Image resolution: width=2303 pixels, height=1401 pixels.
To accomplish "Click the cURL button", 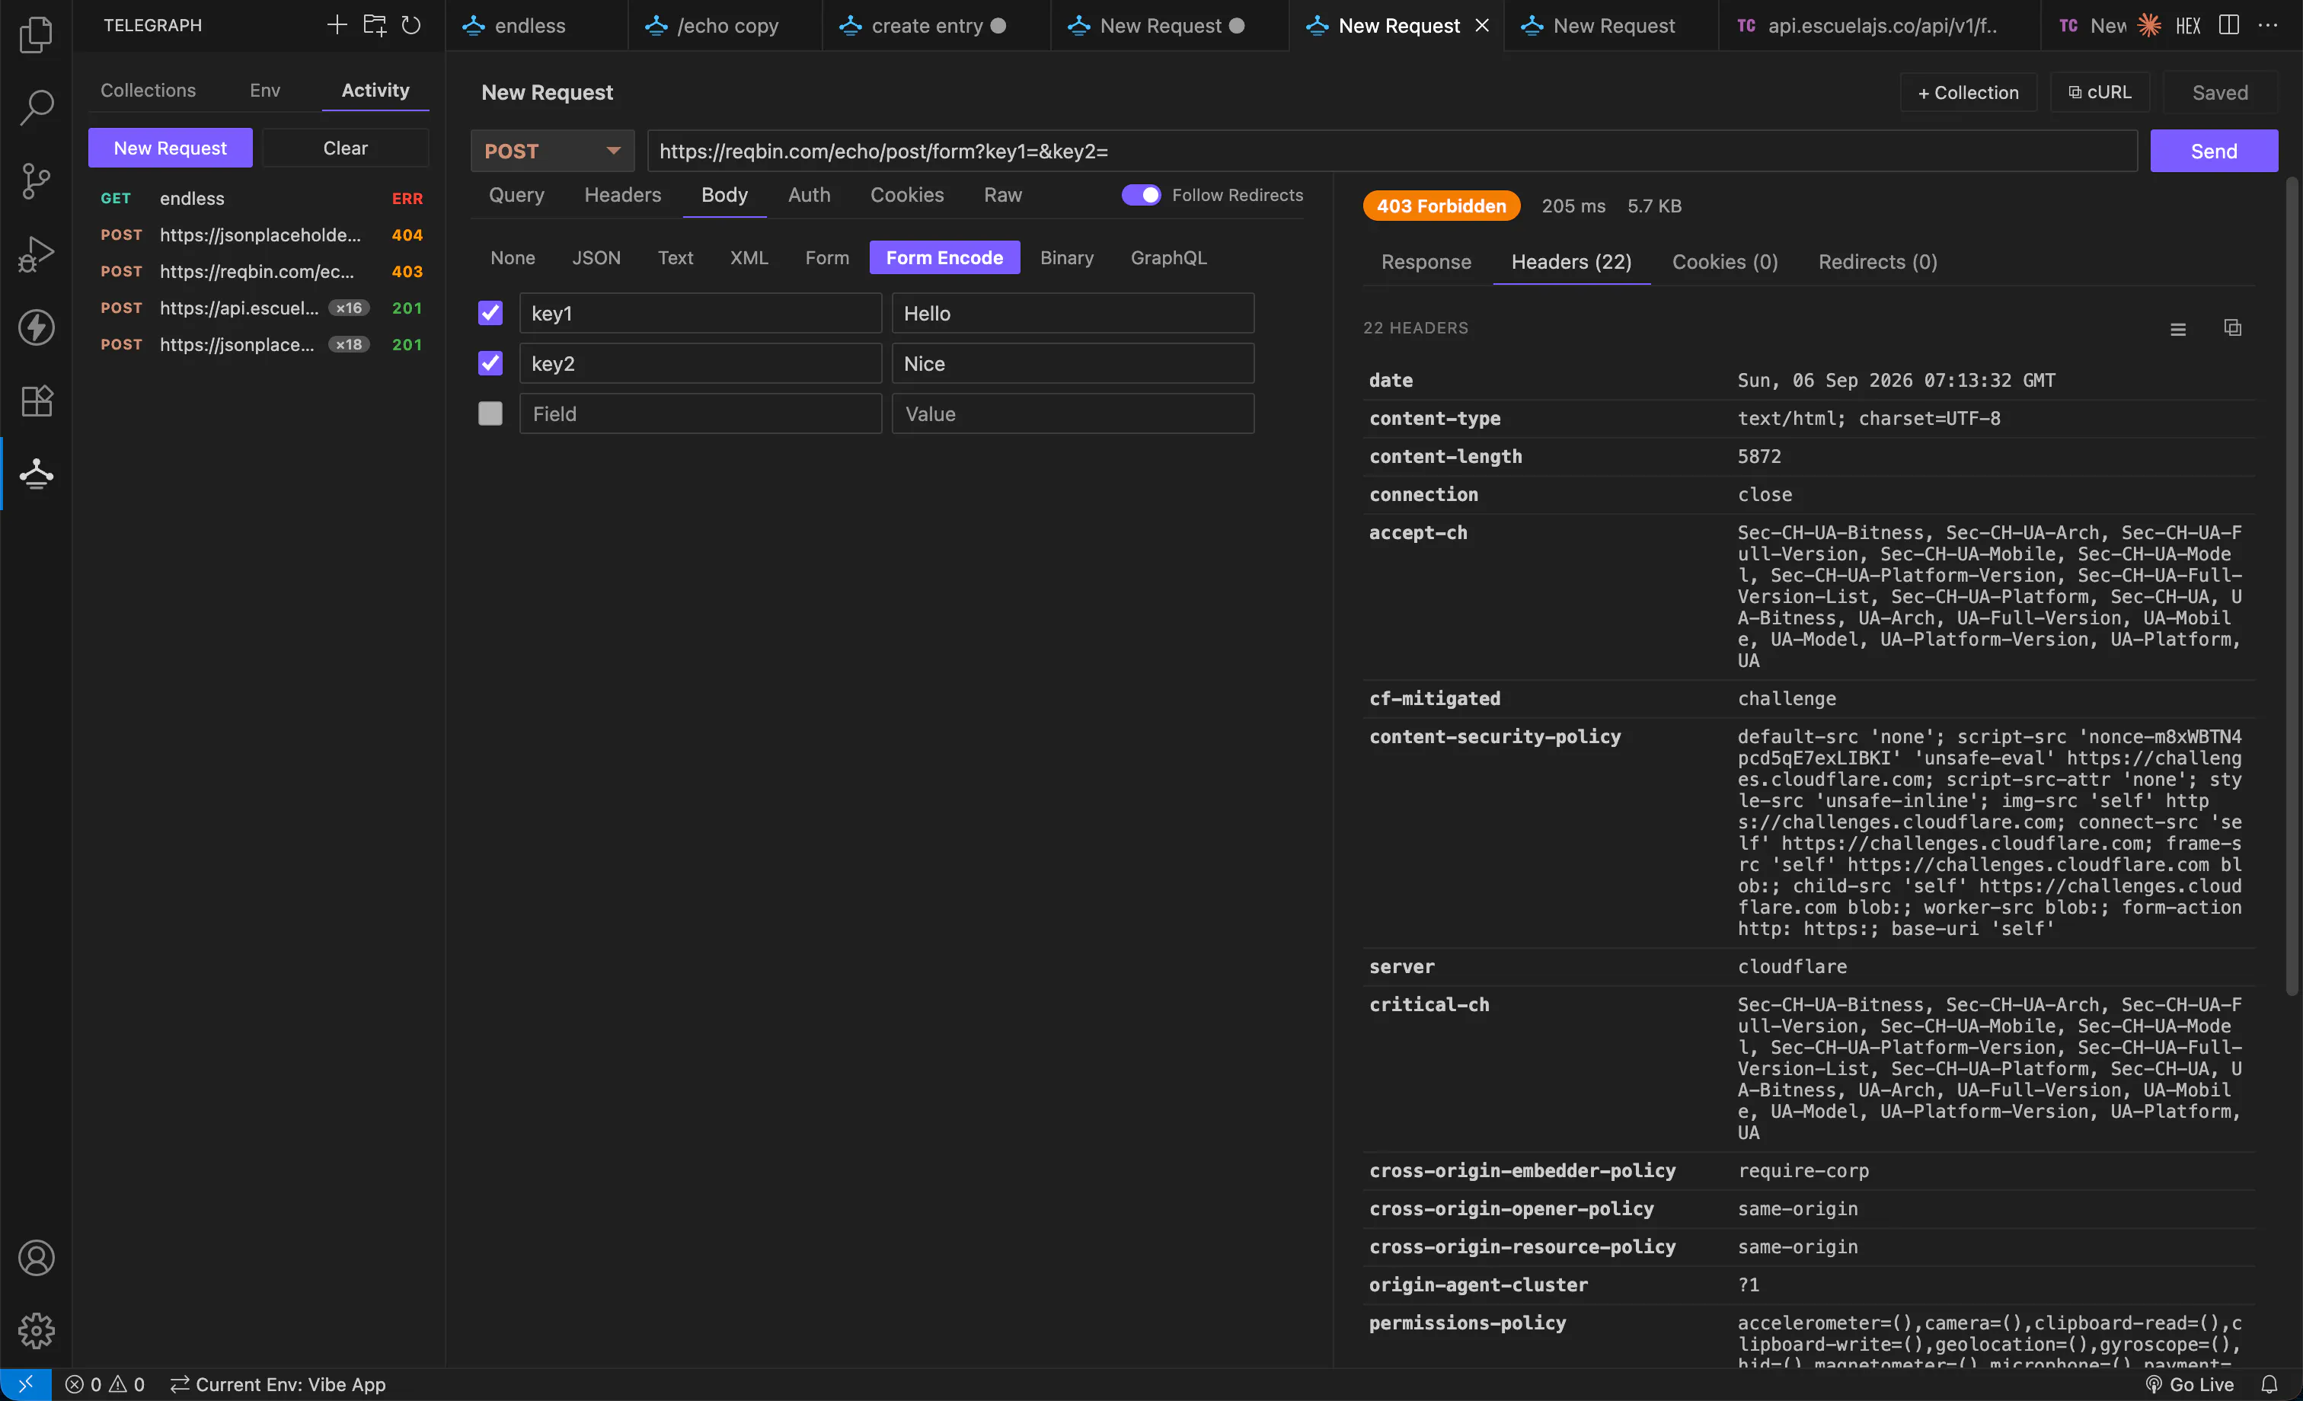I will [2099, 93].
